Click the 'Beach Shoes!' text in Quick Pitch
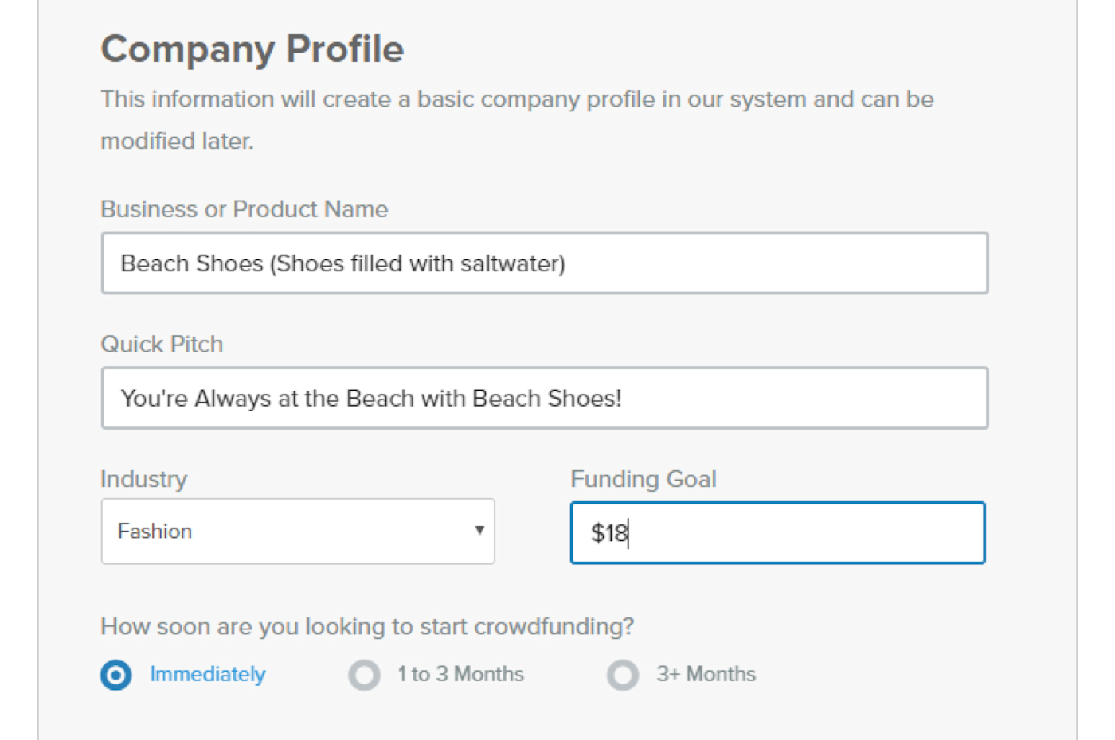The height and width of the screenshot is (740, 1115). click(546, 398)
